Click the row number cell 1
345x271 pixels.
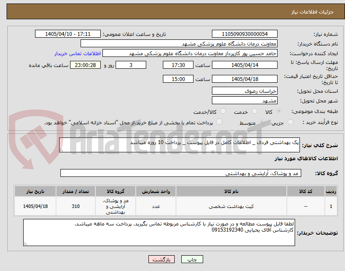pyautogui.click(x=331, y=206)
